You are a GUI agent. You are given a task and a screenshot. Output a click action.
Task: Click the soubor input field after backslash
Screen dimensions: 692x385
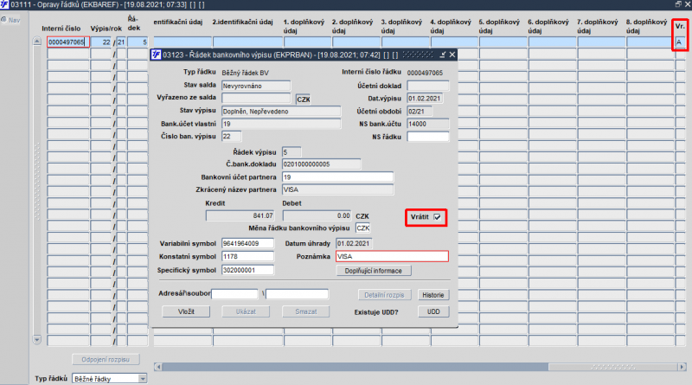297,293
